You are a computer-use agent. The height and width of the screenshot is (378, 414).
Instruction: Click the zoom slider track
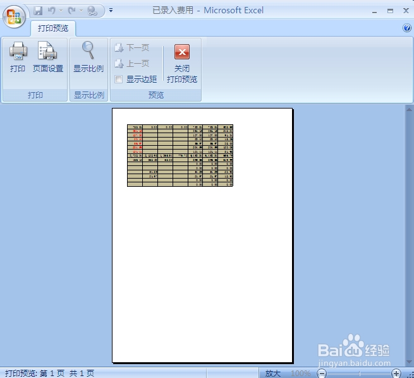coord(359,373)
